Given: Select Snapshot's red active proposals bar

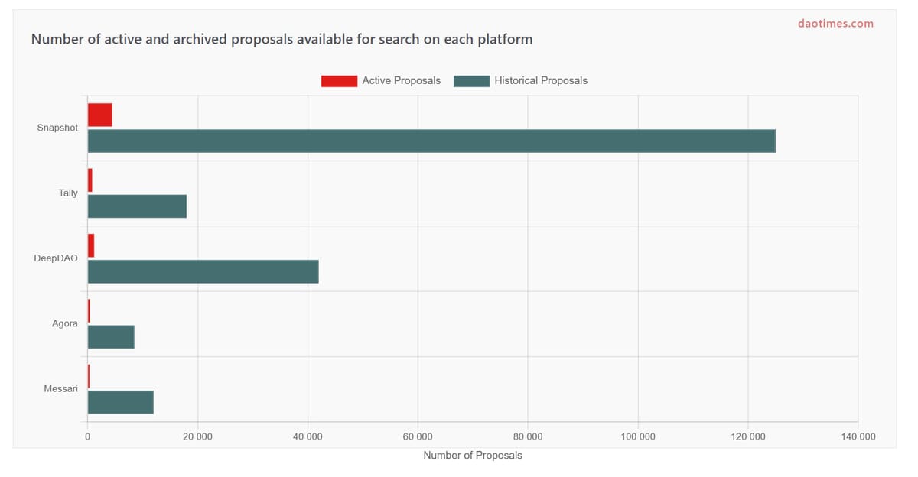Looking at the screenshot, I should pyautogui.click(x=100, y=115).
